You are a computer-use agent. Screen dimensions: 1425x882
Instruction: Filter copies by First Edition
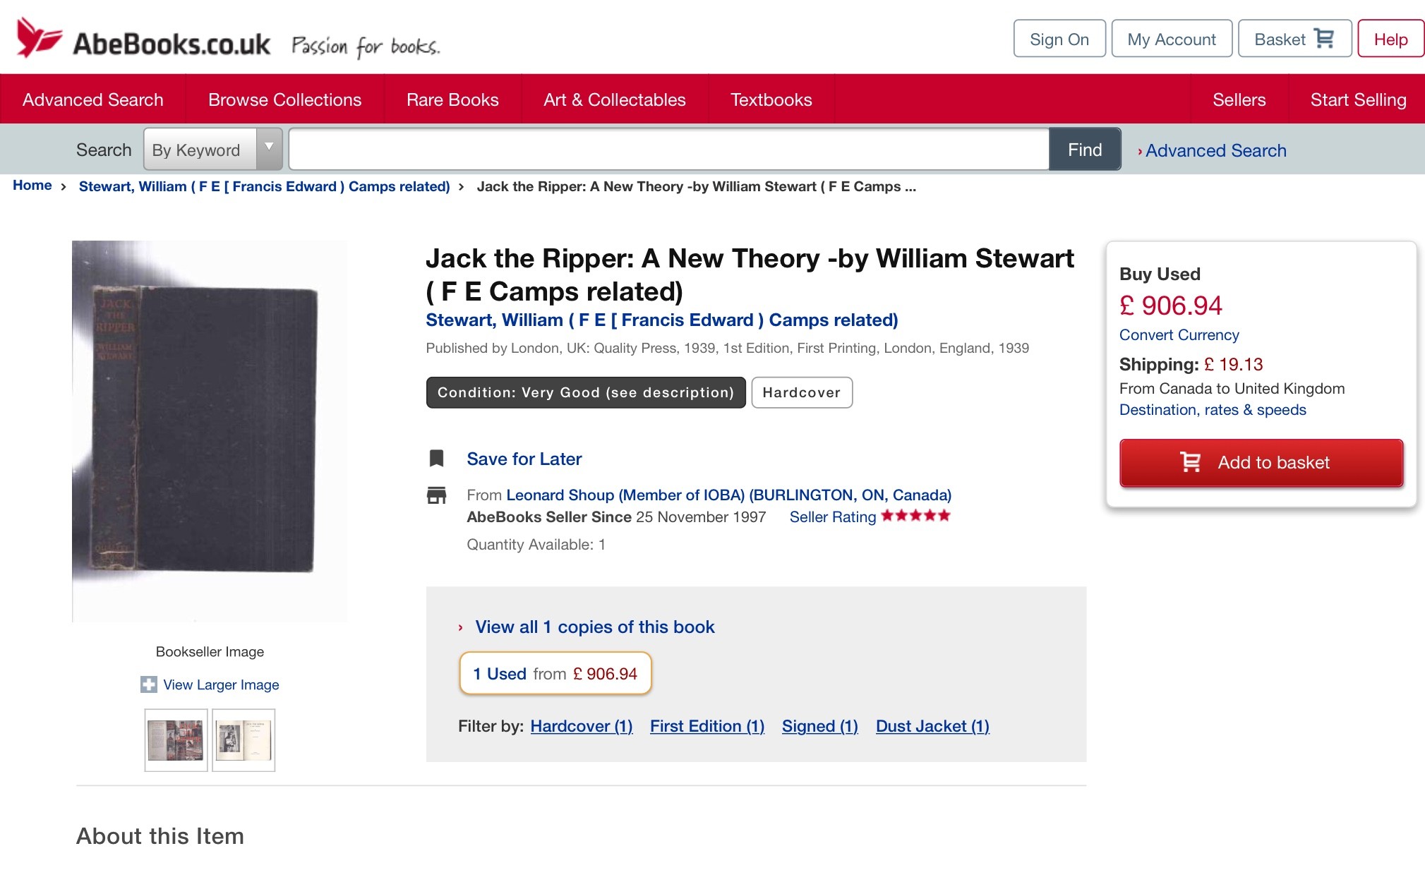(x=707, y=726)
